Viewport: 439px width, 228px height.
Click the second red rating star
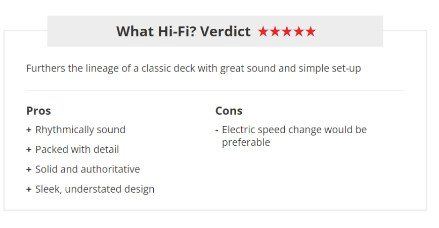coord(275,31)
